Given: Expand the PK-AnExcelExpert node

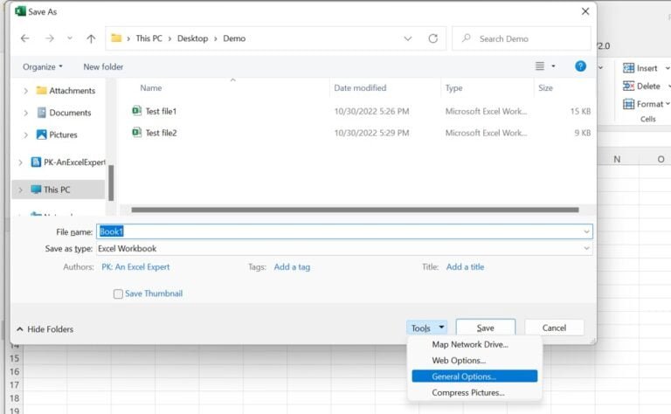Looking at the screenshot, I should click(20, 162).
